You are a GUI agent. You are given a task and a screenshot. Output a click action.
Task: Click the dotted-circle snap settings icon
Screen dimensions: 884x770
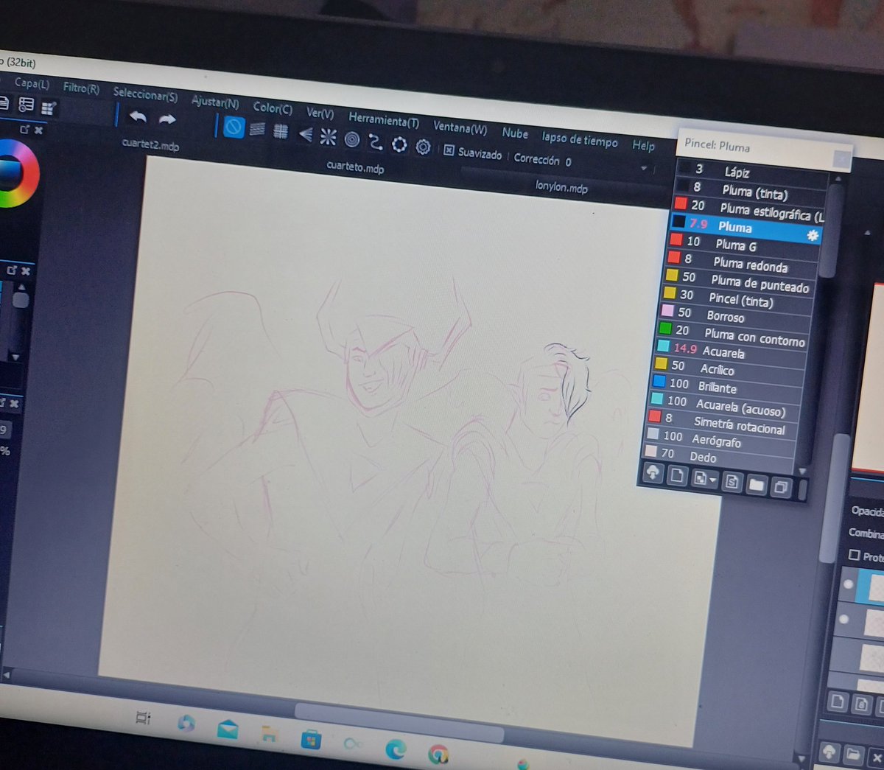399,144
